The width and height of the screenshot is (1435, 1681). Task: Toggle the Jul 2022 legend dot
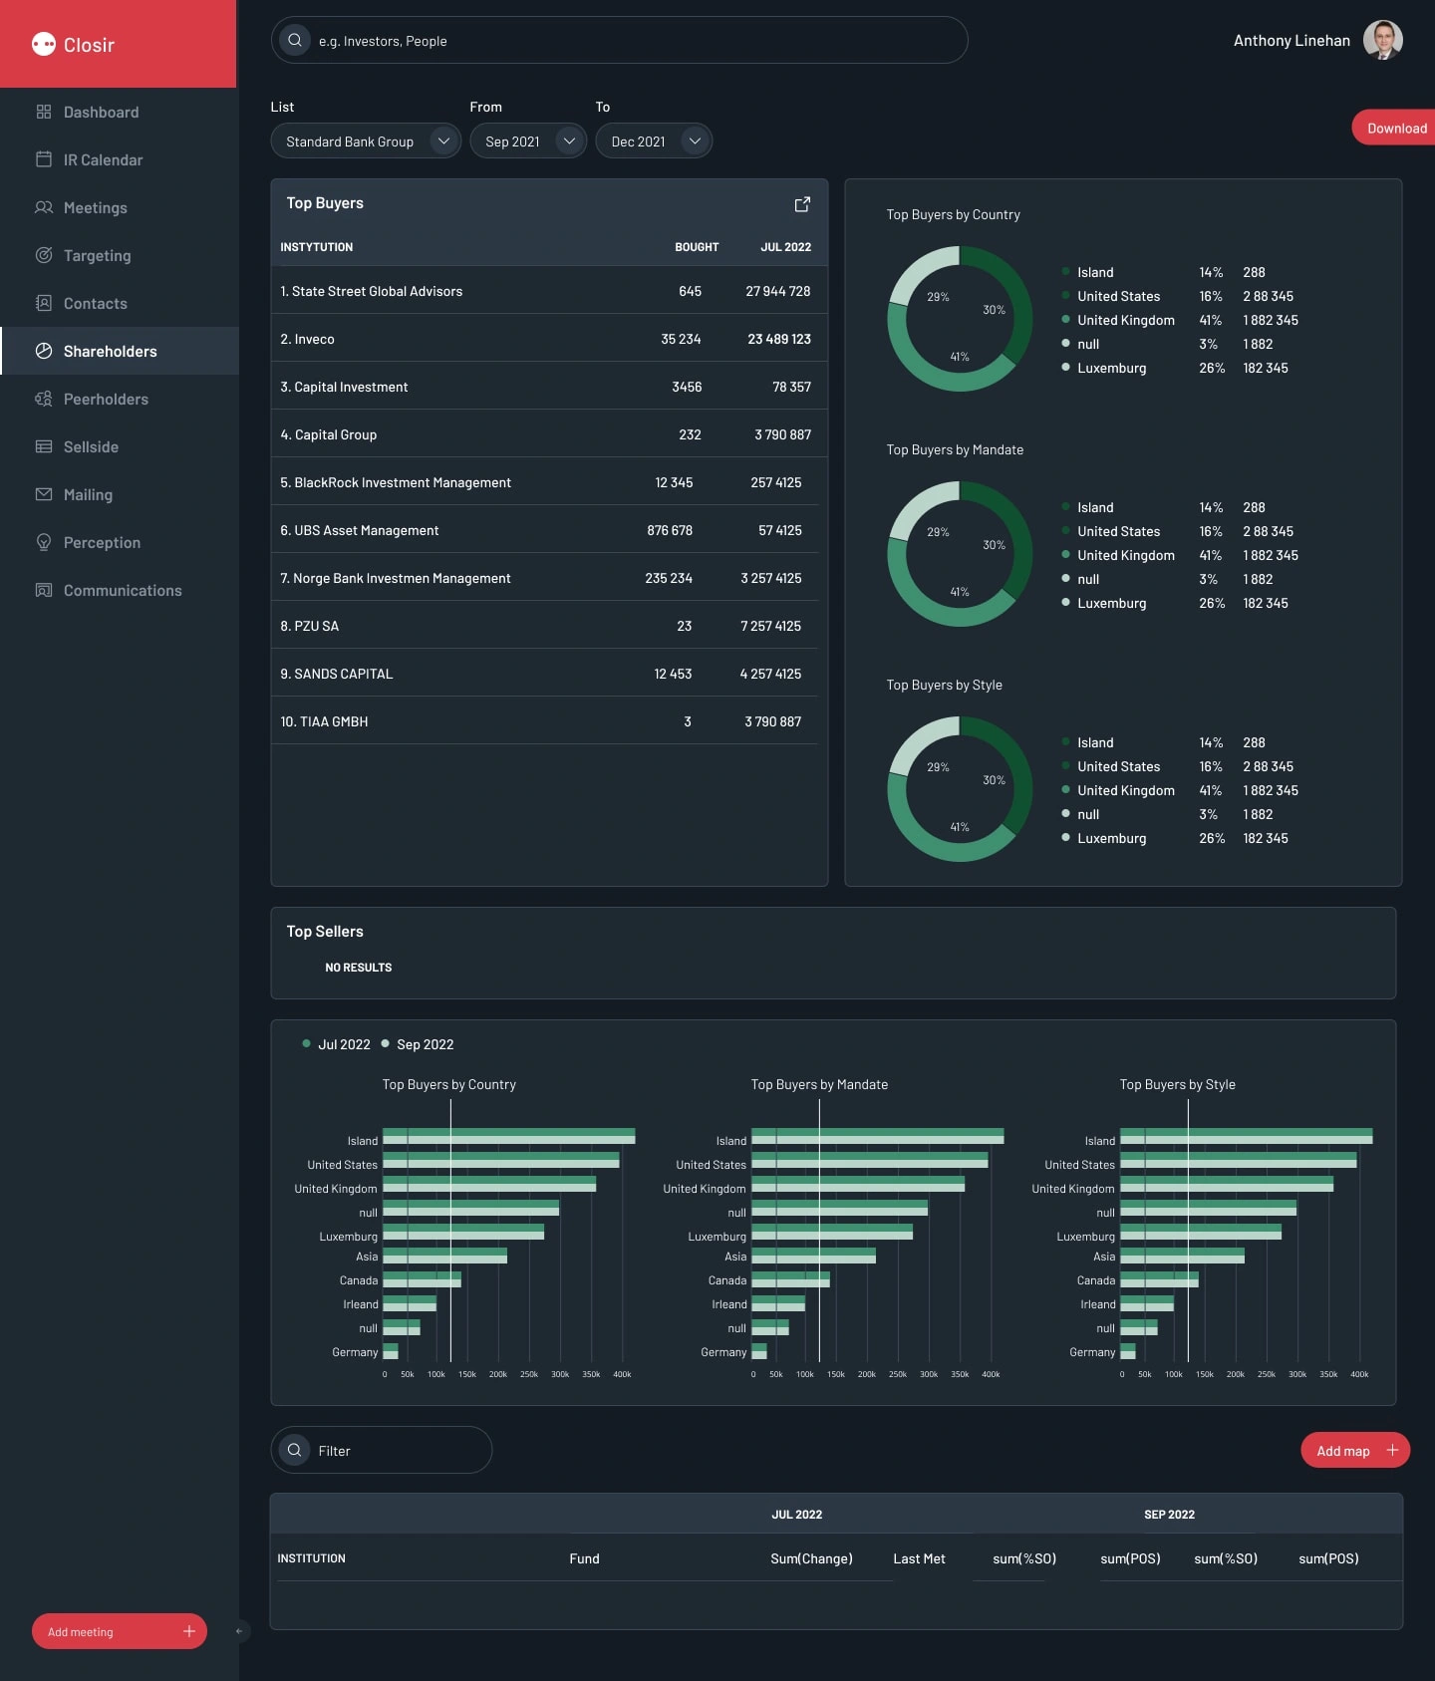point(306,1043)
